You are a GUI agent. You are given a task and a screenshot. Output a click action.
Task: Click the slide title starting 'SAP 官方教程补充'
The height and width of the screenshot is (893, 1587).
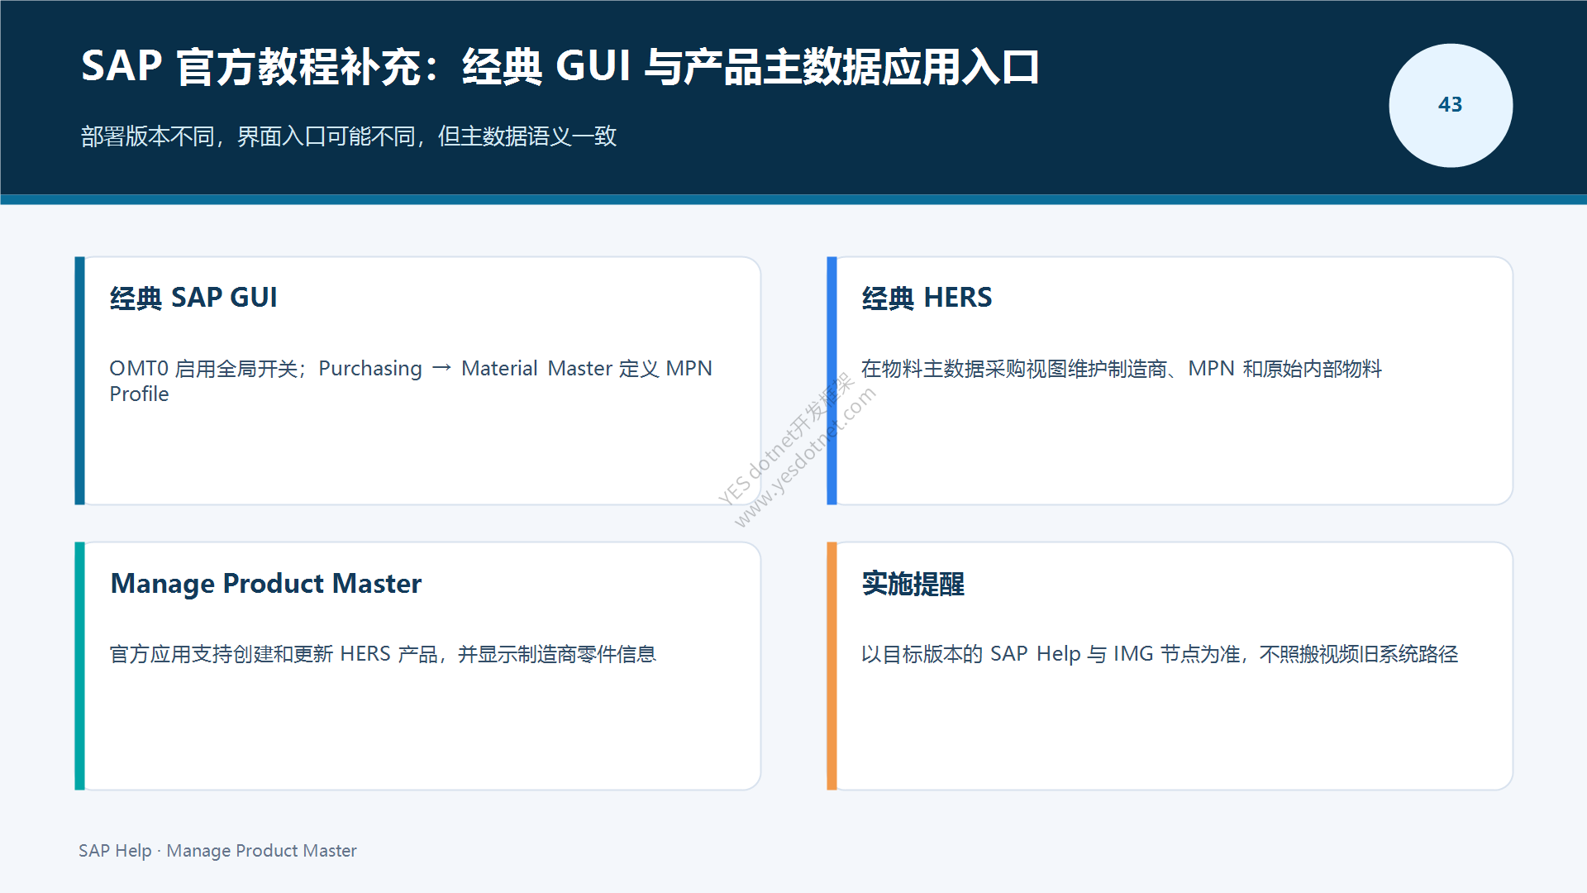tap(560, 67)
